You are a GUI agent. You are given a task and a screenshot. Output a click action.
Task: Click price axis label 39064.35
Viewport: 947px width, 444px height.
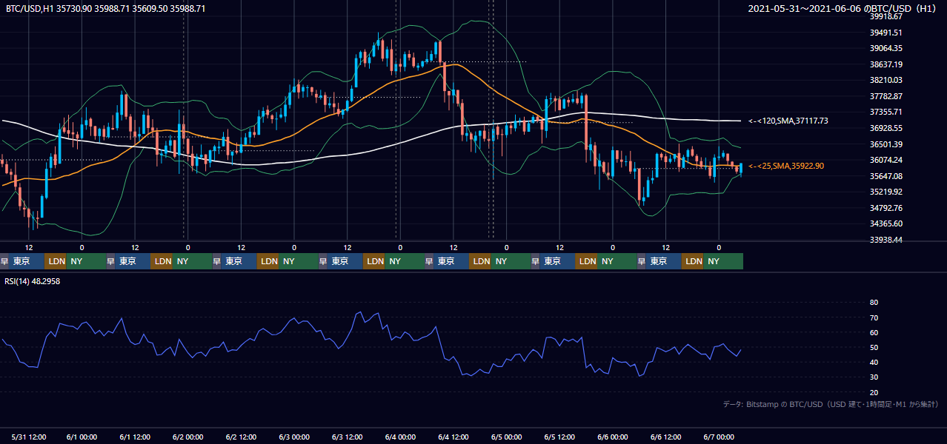[x=885, y=48]
